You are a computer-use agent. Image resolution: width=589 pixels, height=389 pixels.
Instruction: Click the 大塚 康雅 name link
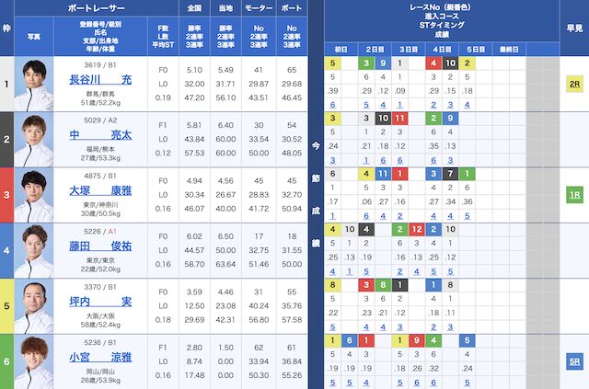100,190
